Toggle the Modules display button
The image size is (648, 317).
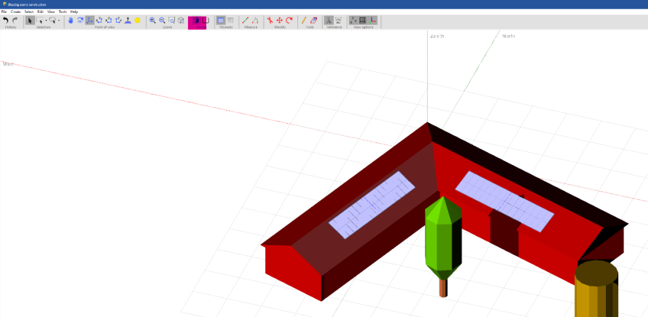click(221, 21)
